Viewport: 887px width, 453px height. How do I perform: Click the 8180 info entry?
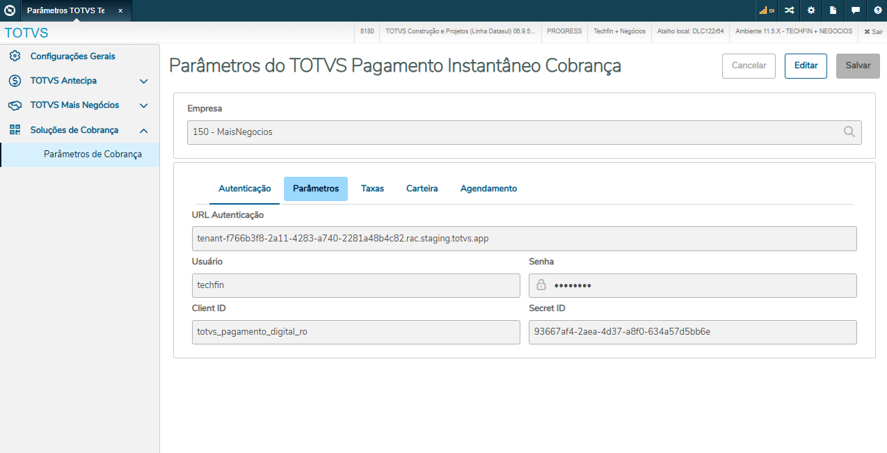[367, 32]
